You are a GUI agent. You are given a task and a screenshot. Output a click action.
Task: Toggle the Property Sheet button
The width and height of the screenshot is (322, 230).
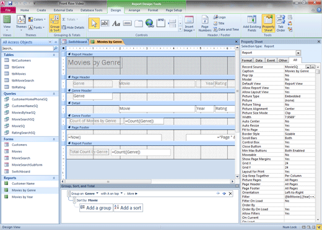click(x=268, y=23)
